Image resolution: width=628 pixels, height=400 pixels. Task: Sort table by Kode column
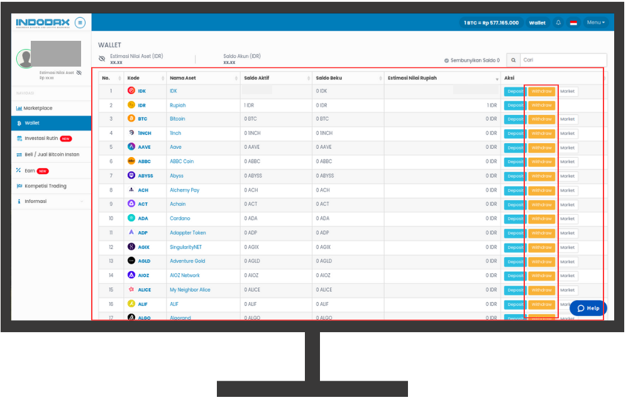(x=145, y=78)
